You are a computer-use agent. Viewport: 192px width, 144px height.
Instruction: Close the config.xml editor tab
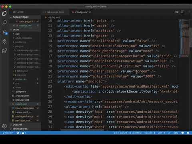click(x=90, y=12)
